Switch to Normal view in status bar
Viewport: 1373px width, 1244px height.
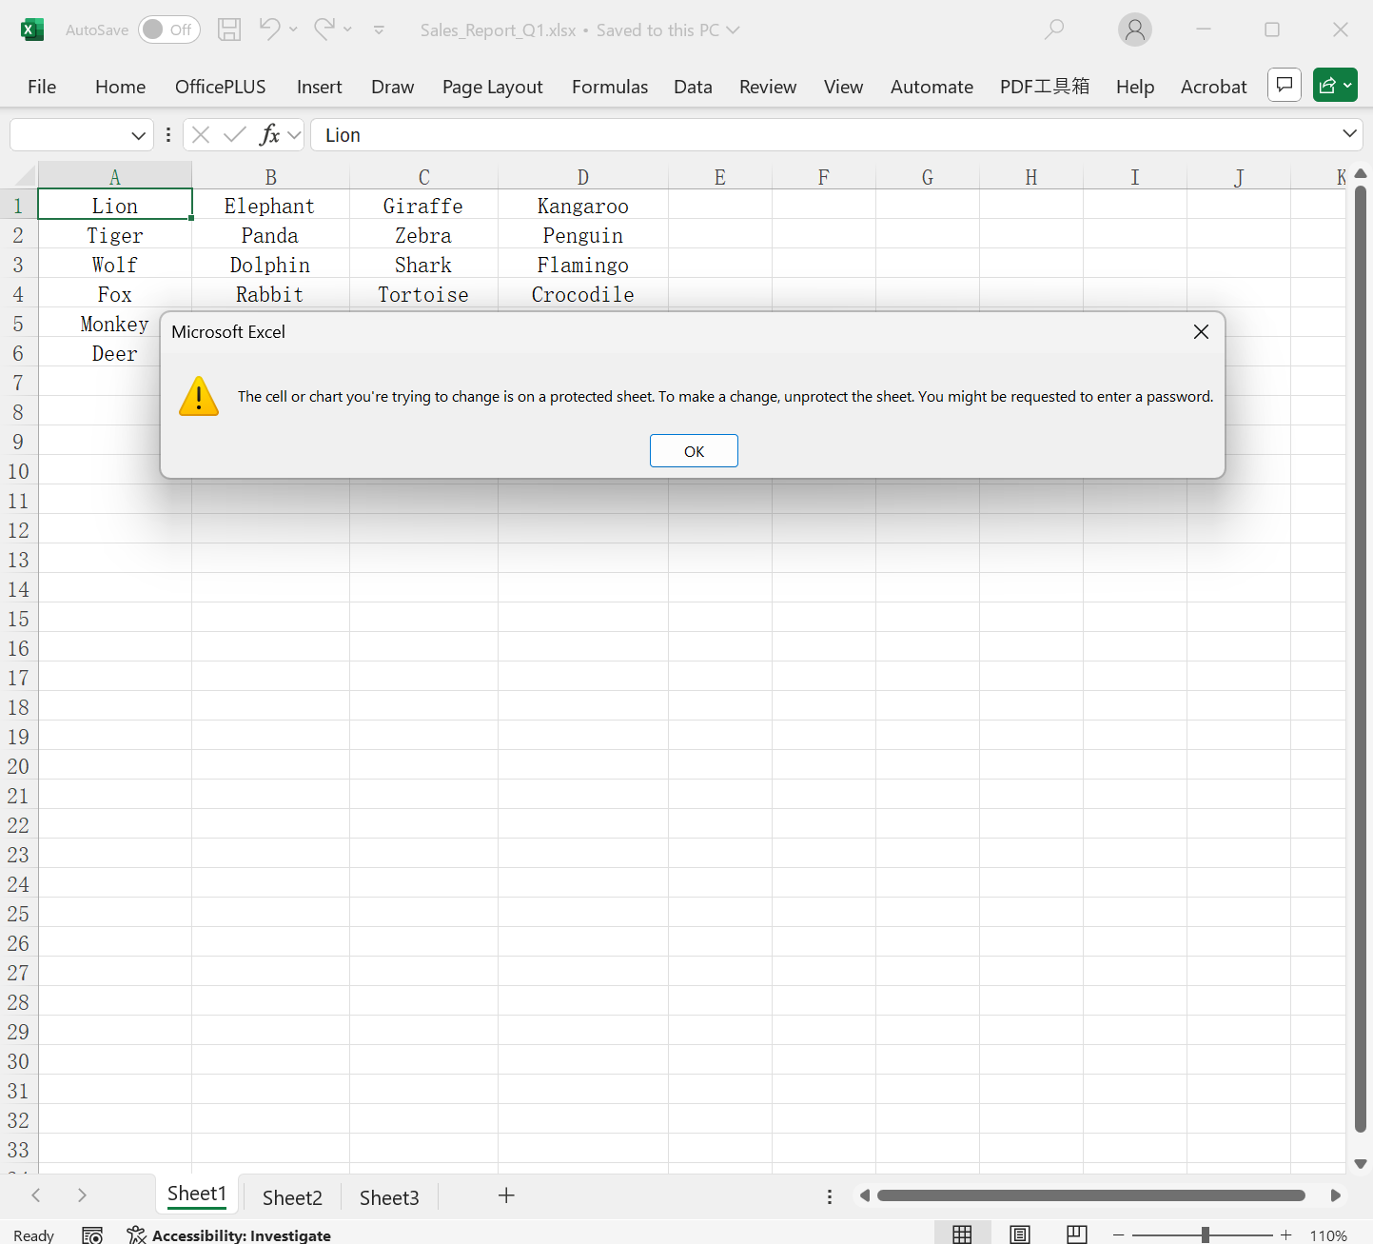click(x=962, y=1234)
